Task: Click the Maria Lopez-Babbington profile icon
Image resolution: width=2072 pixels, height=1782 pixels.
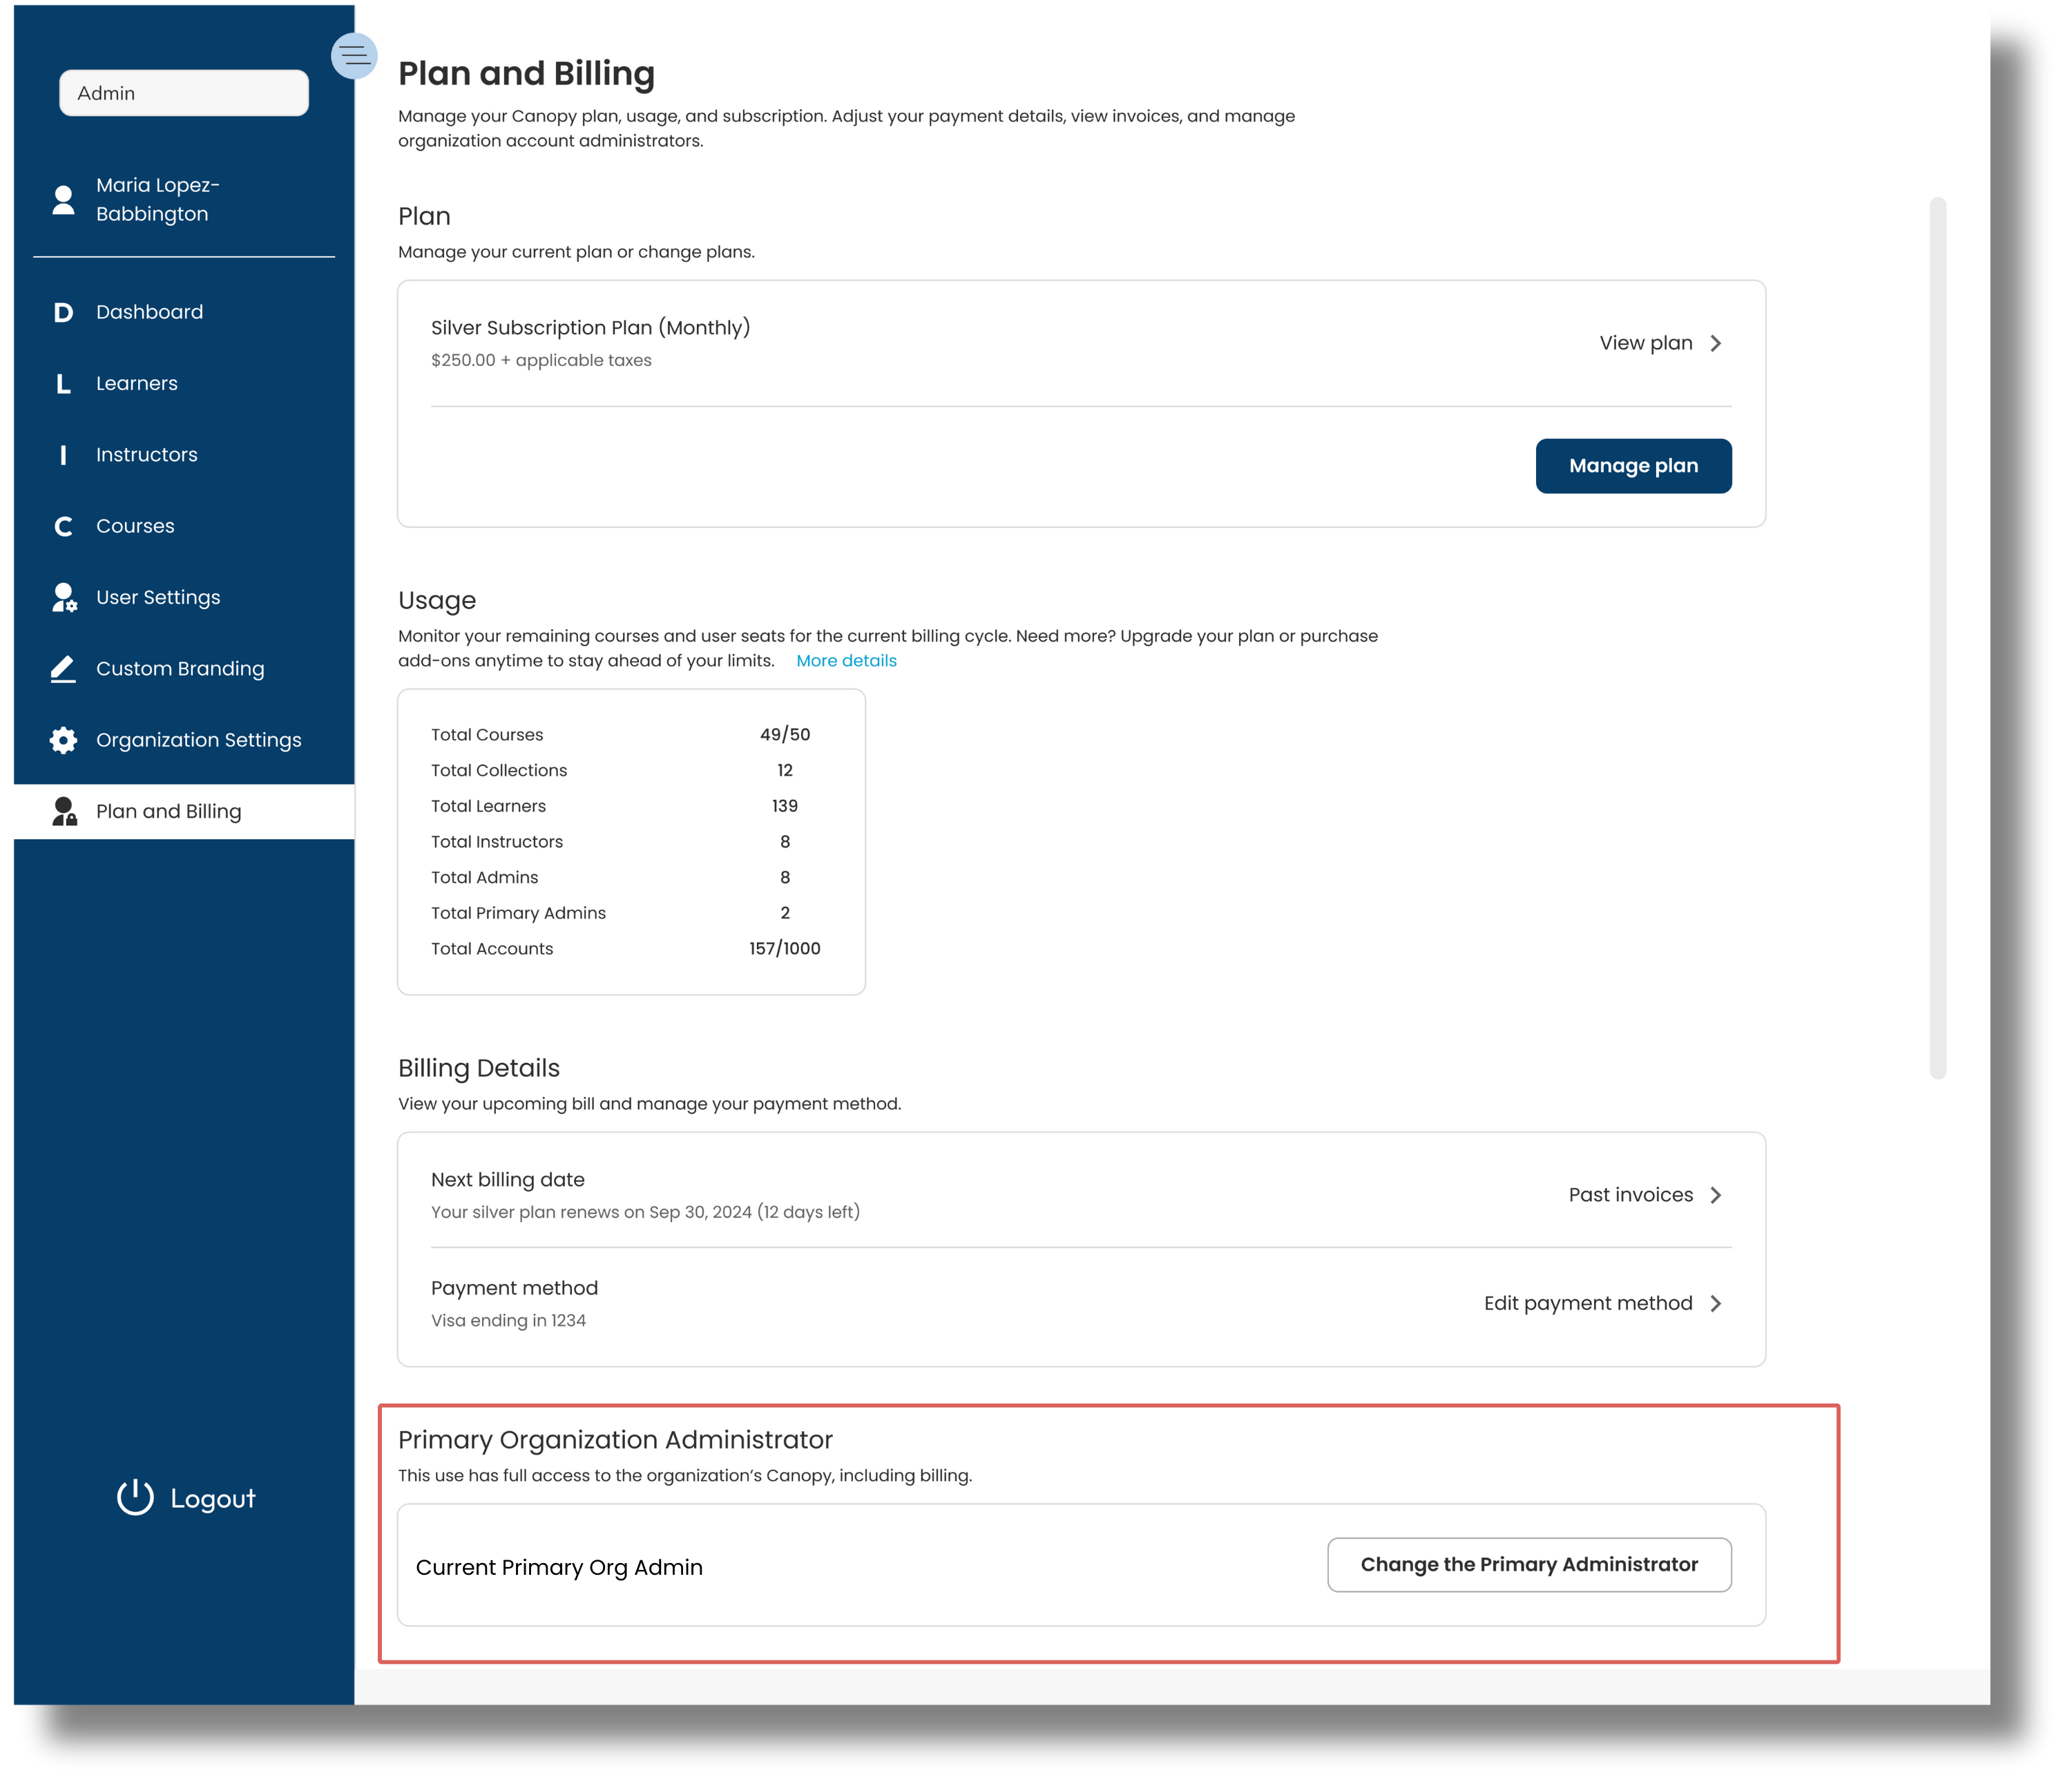Action: pyautogui.click(x=63, y=200)
